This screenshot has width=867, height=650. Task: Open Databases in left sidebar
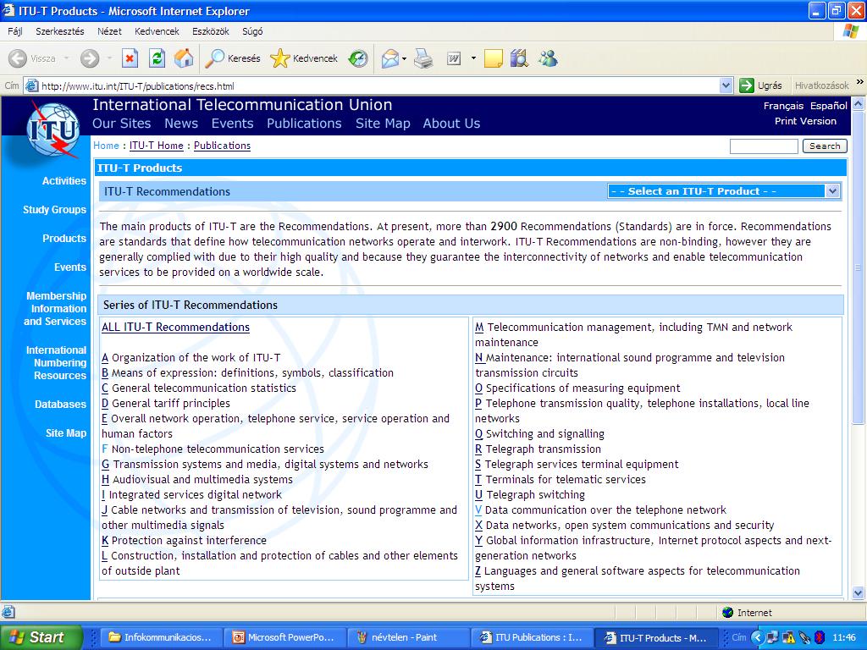tap(60, 405)
